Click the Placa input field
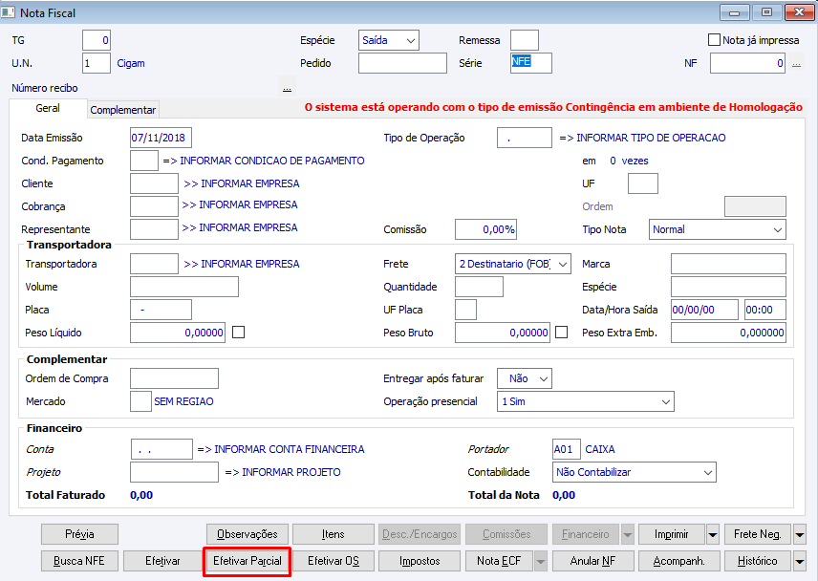The width and height of the screenshot is (818, 581). pyautogui.click(x=161, y=310)
